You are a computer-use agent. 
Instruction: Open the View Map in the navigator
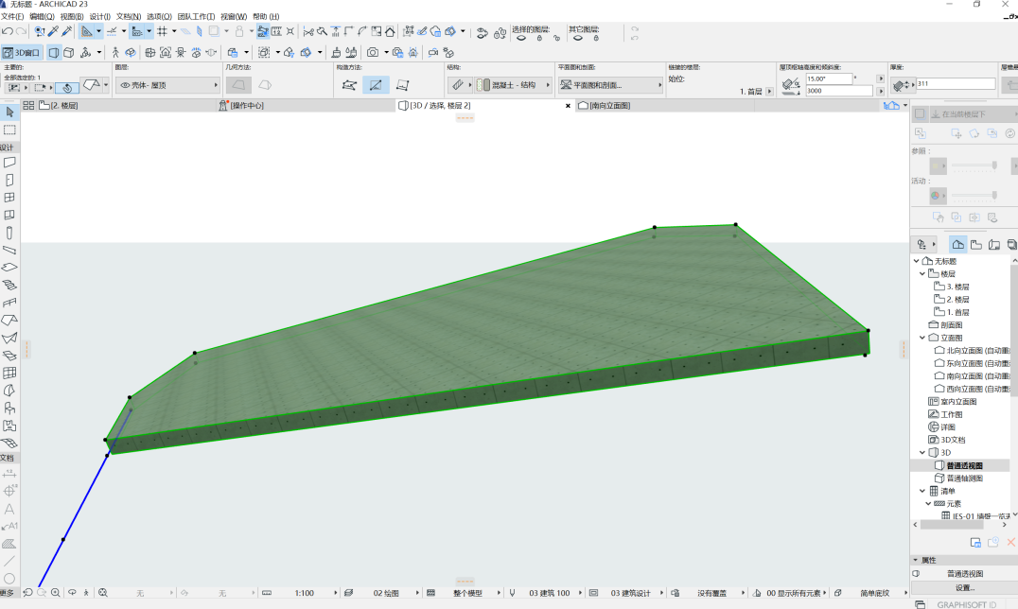tap(976, 244)
